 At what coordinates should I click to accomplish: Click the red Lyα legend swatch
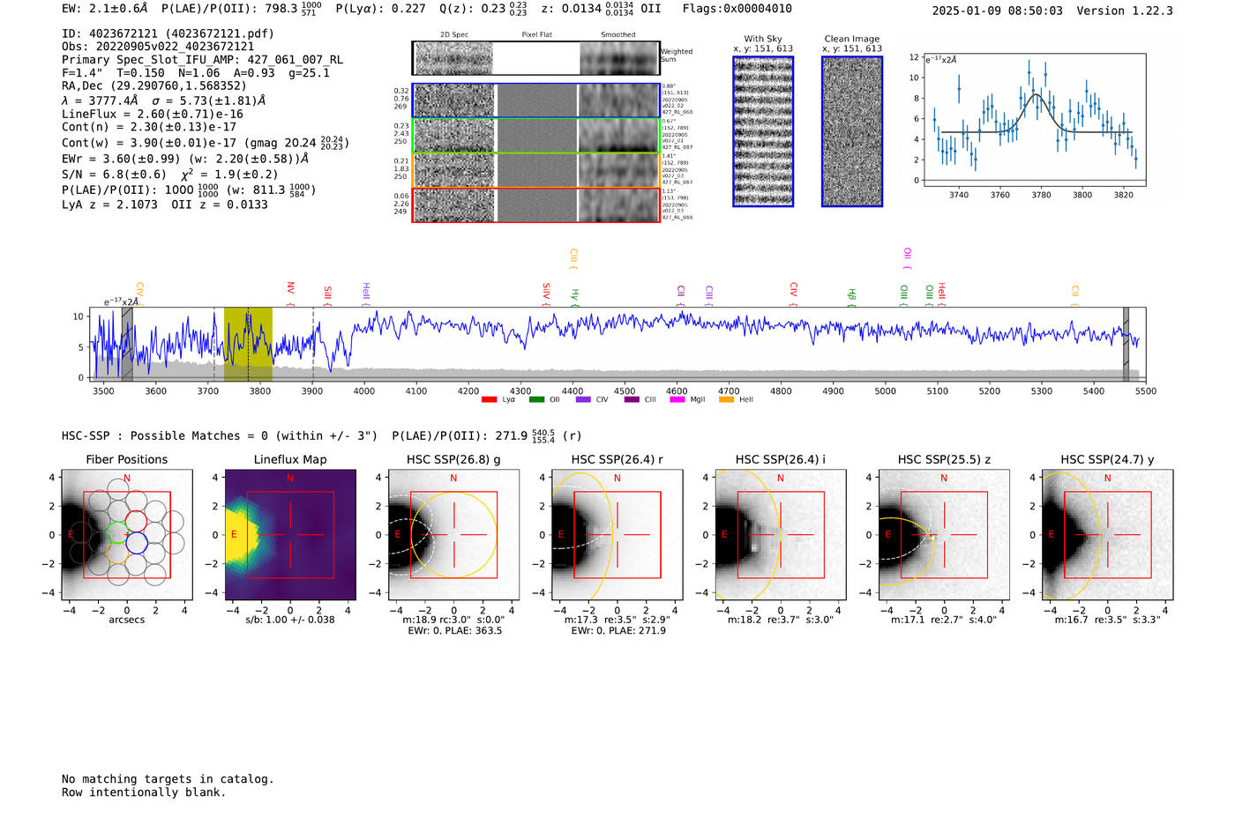pyautogui.click(x=490, y=399)
